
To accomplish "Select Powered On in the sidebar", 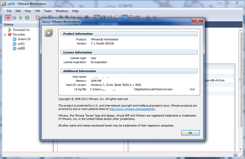I will (21, 30).
